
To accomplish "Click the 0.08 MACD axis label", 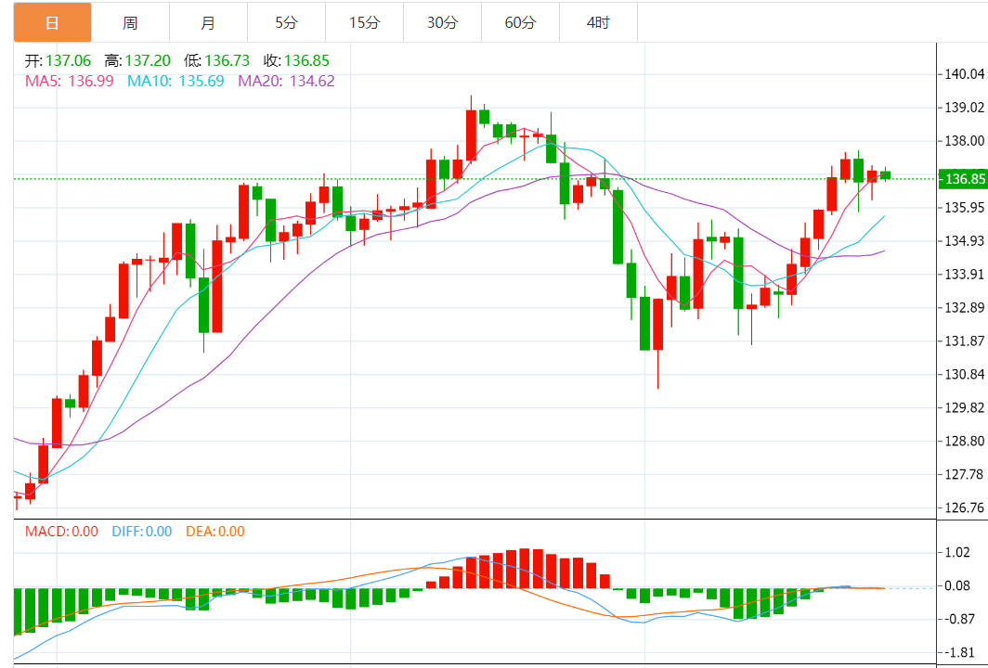I will [957, 586].
